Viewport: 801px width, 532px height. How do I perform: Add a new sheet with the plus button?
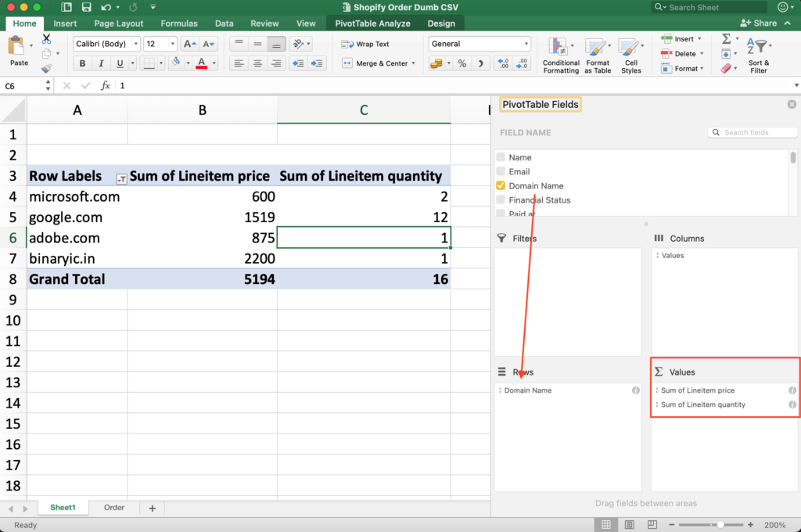152,508
